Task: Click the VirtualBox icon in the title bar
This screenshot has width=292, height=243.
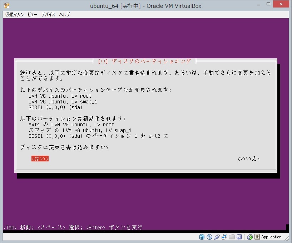Action: point(6,5)
